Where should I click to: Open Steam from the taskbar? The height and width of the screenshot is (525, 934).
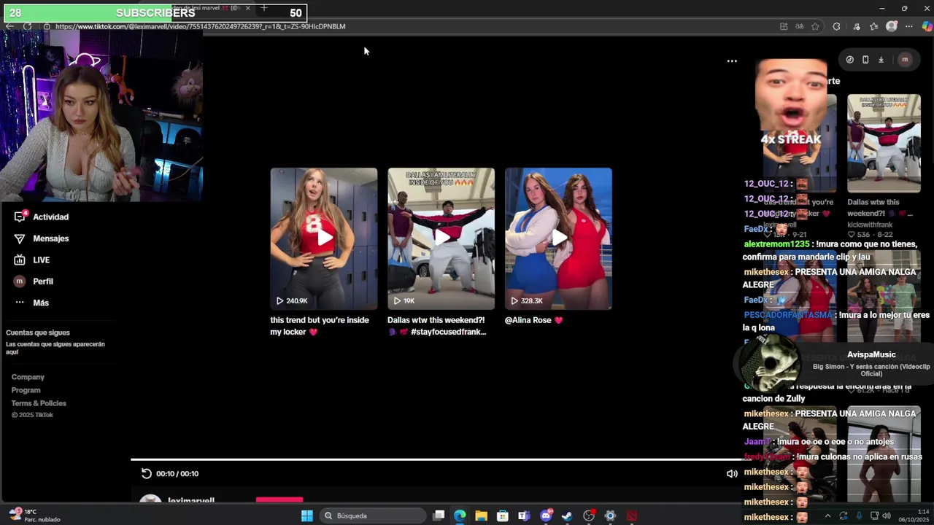pyautogui.click(x=567, y=516)
